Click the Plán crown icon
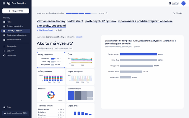 (4, 107)
